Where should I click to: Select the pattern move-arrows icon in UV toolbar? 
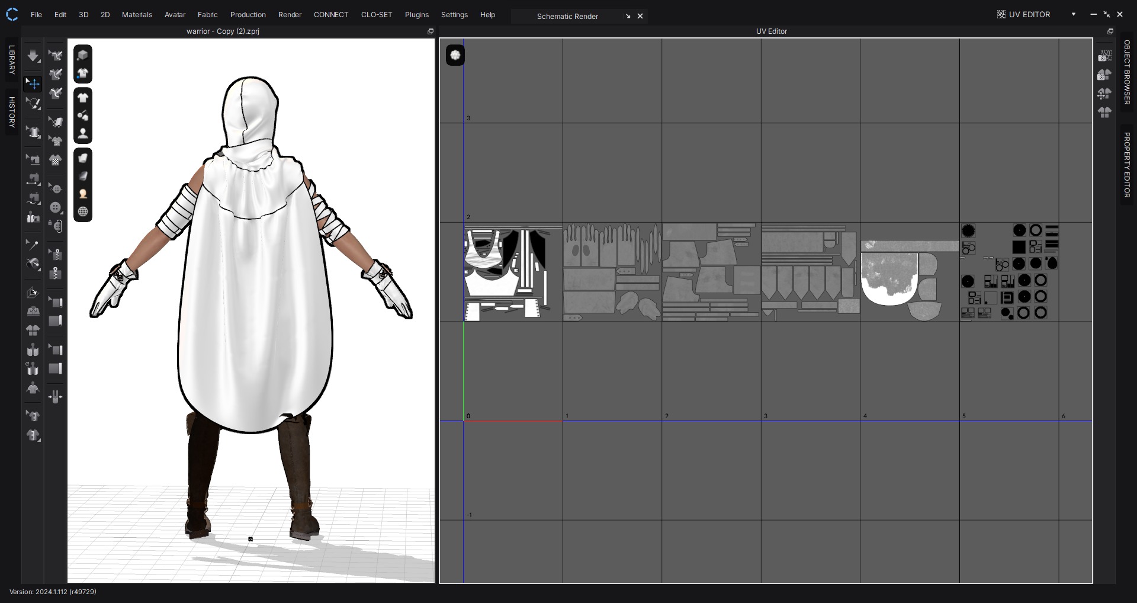click(1104, 94)
